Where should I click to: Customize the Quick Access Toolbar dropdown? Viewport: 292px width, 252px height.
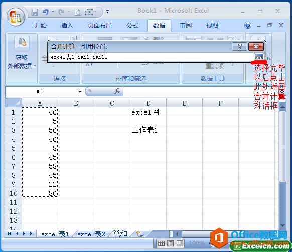pos(107,12)
